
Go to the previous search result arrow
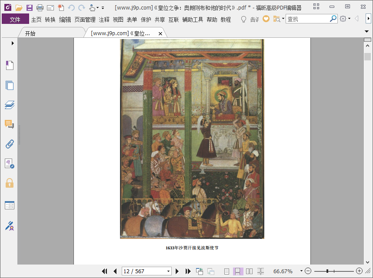pyautogui.click(x=356, y=19)
